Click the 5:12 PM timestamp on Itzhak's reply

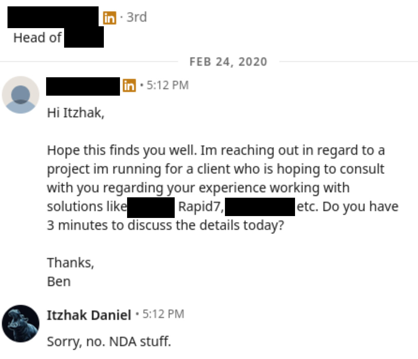[x=163, y=314]
